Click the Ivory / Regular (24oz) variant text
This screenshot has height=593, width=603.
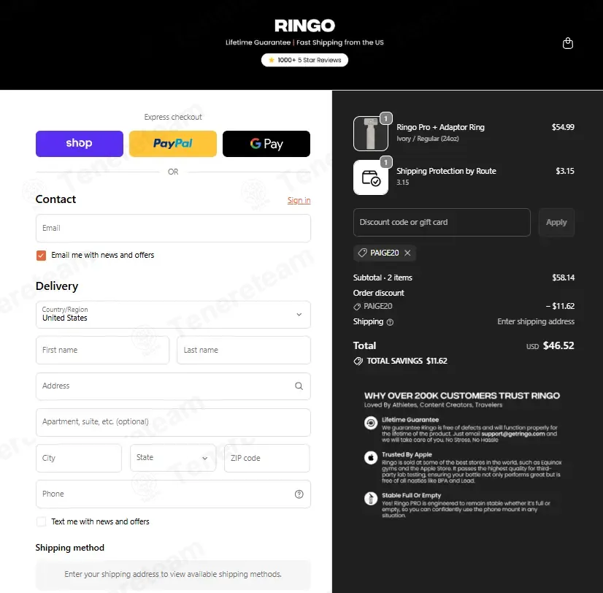(x=428, y=139)
